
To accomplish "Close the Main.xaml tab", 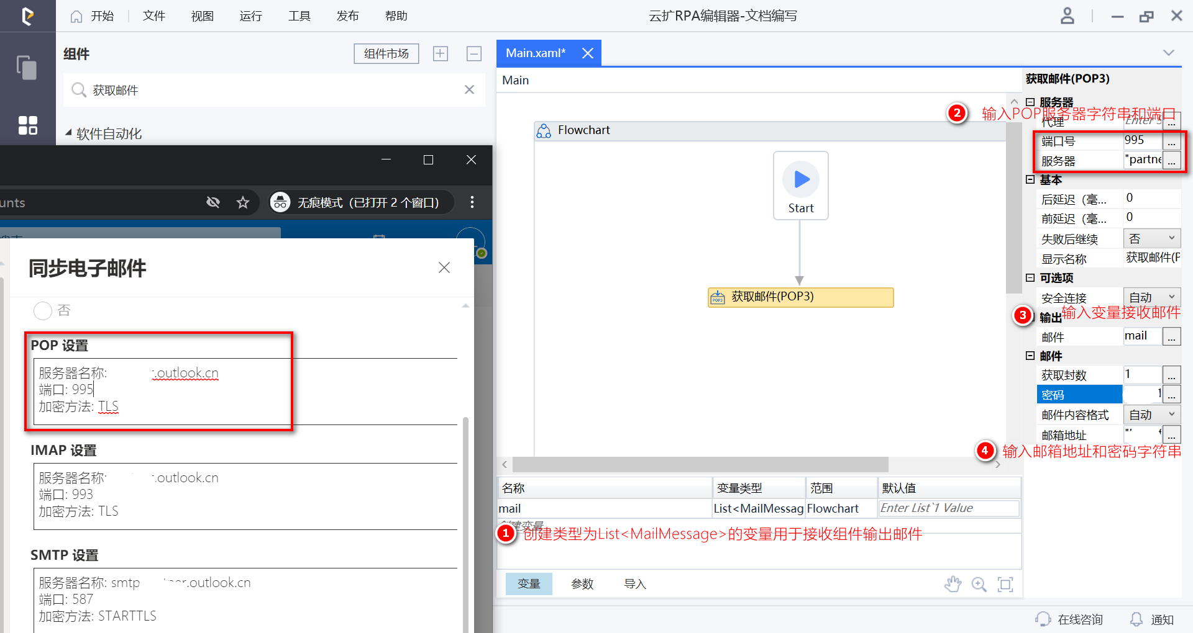I will coord(588,53).
